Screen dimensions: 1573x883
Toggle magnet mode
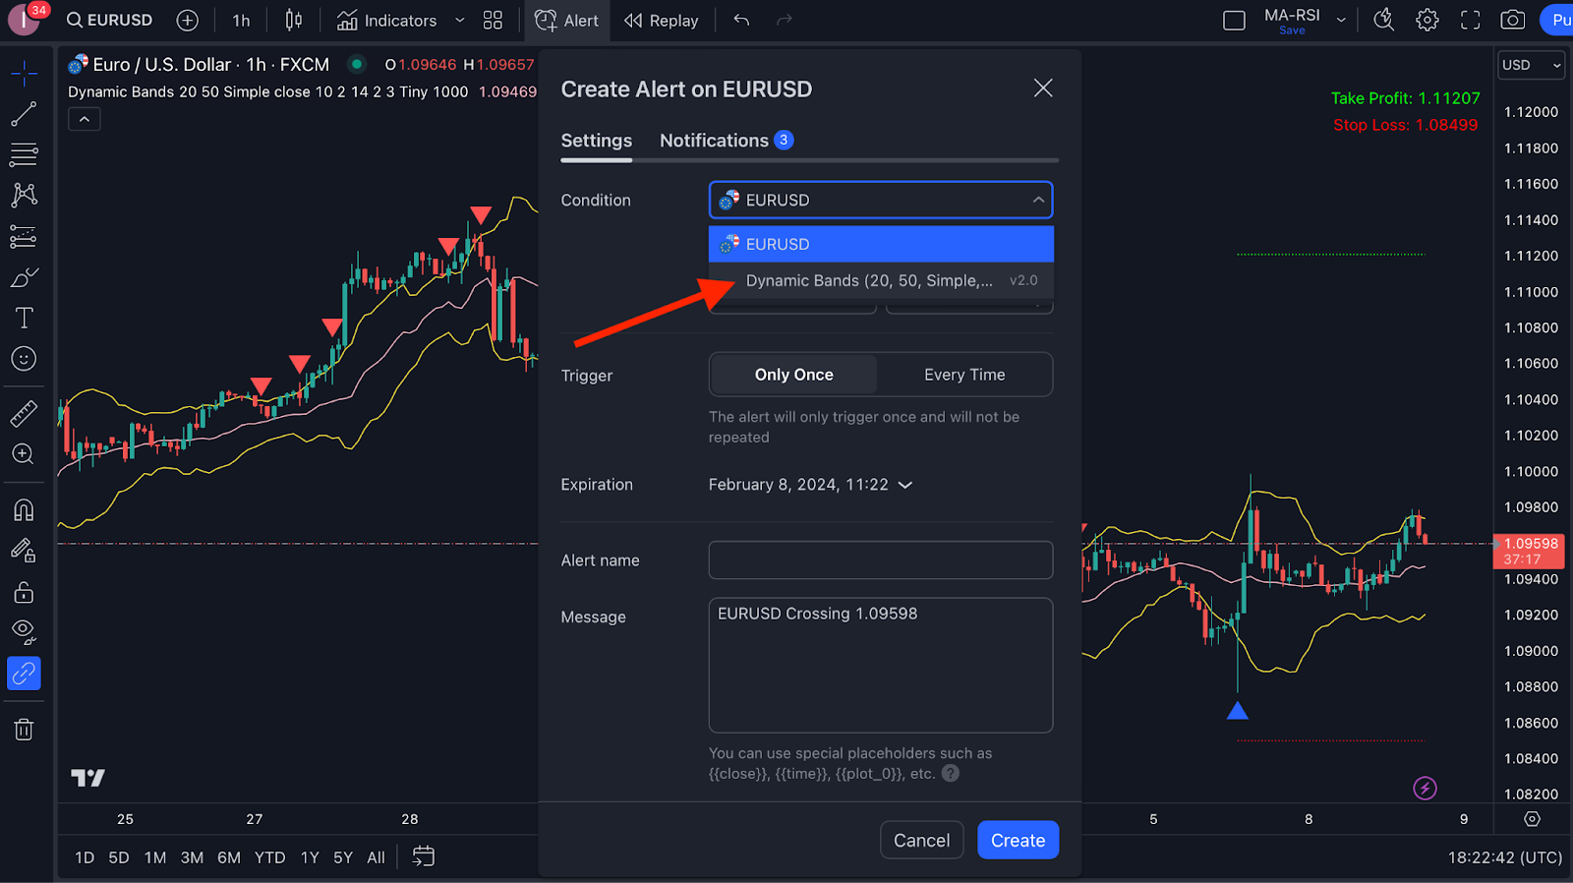(24, 509)
